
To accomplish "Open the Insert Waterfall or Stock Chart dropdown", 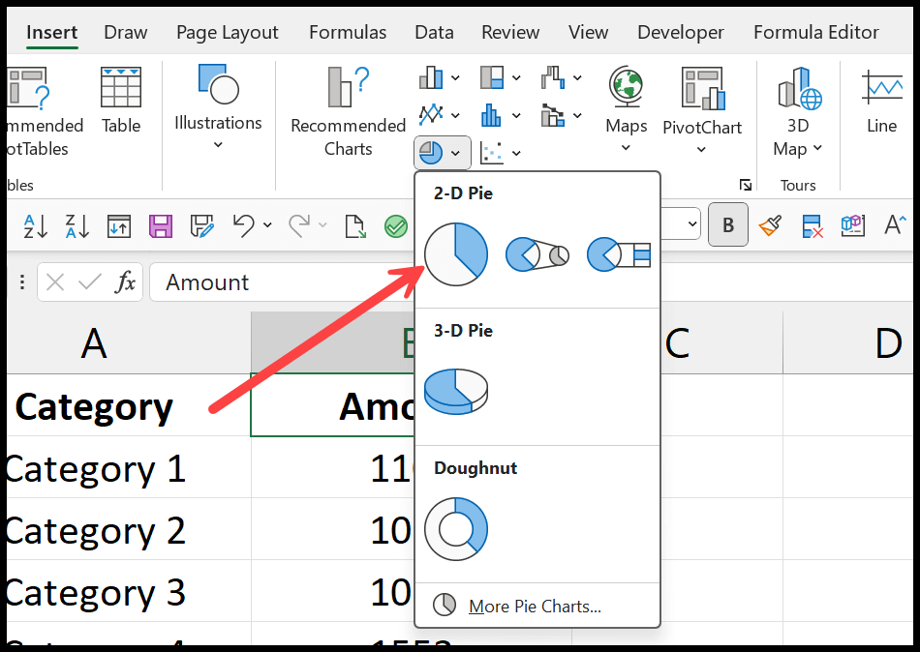I will tap(561, 77).
